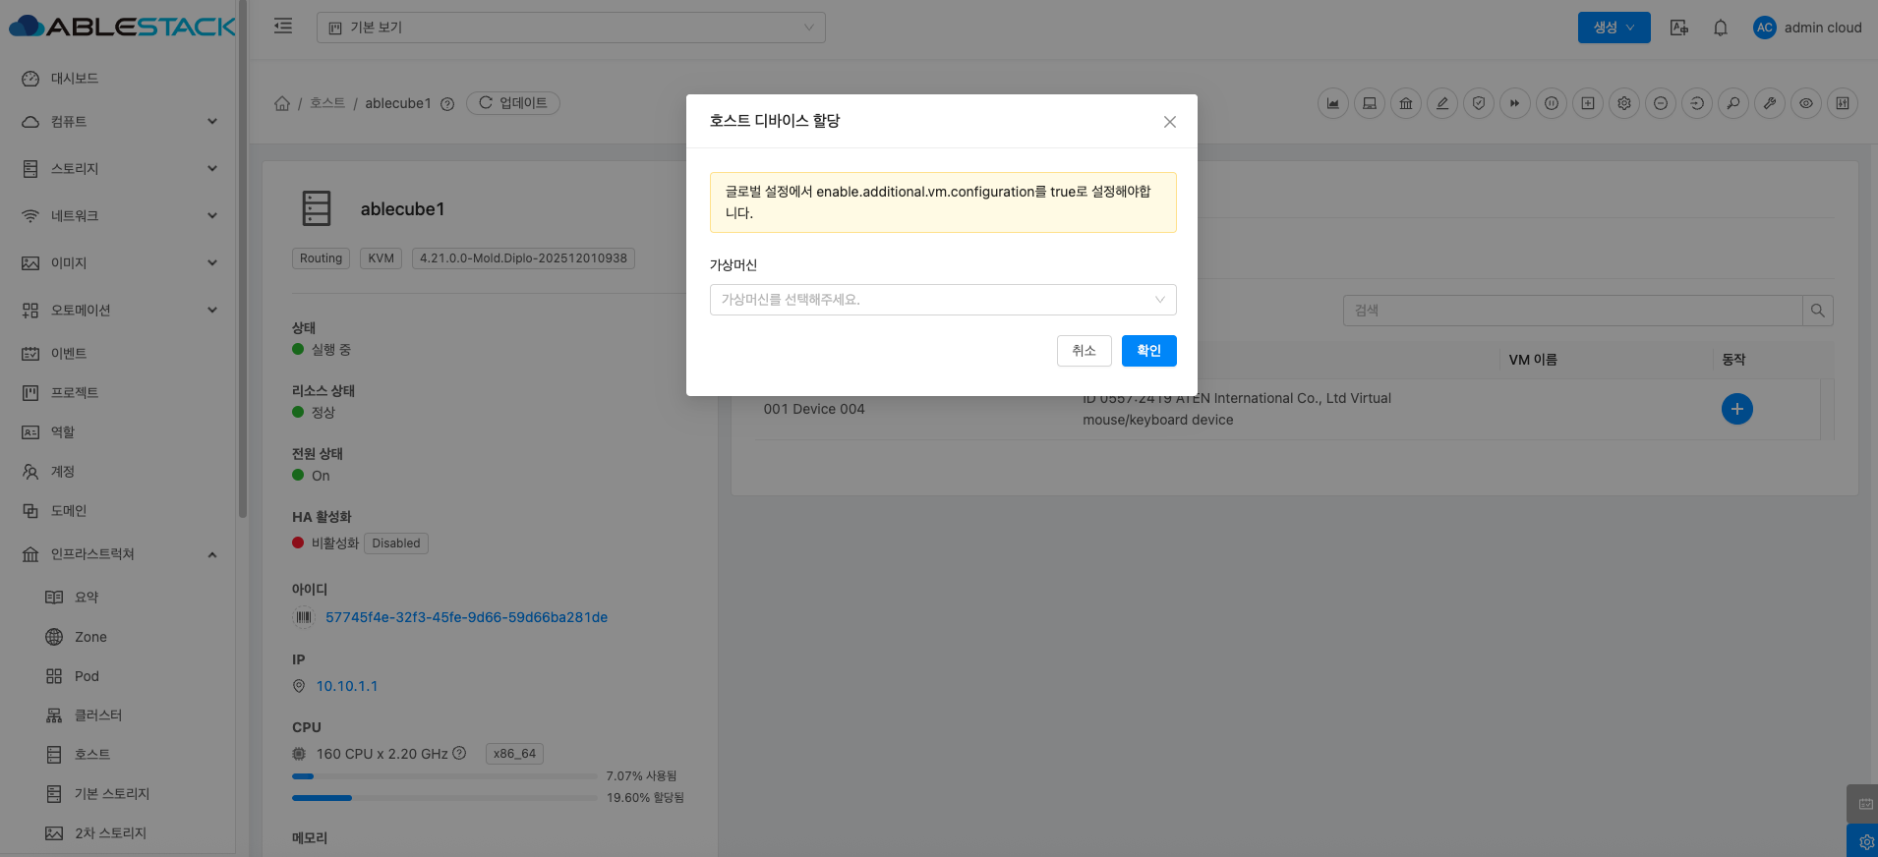The height and width of the screenshot is (857, 1878).
Task: Toggle the sidebar collapse menu icon
Action: (283, 27)
